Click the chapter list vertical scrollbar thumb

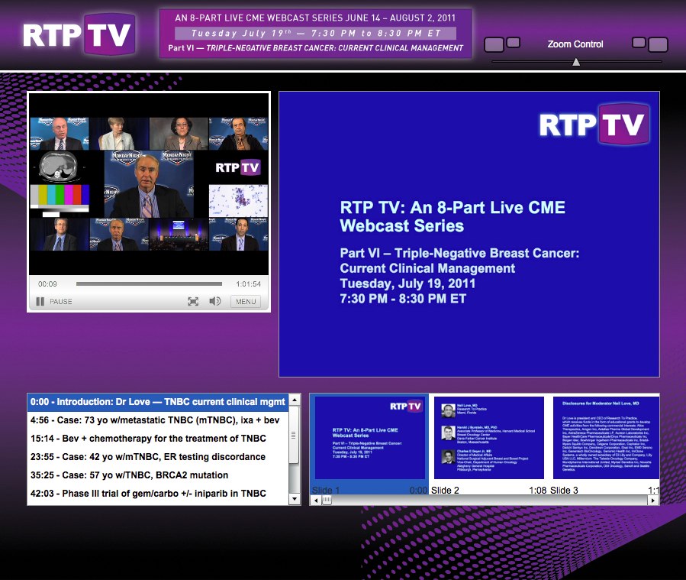click(294, 435)
